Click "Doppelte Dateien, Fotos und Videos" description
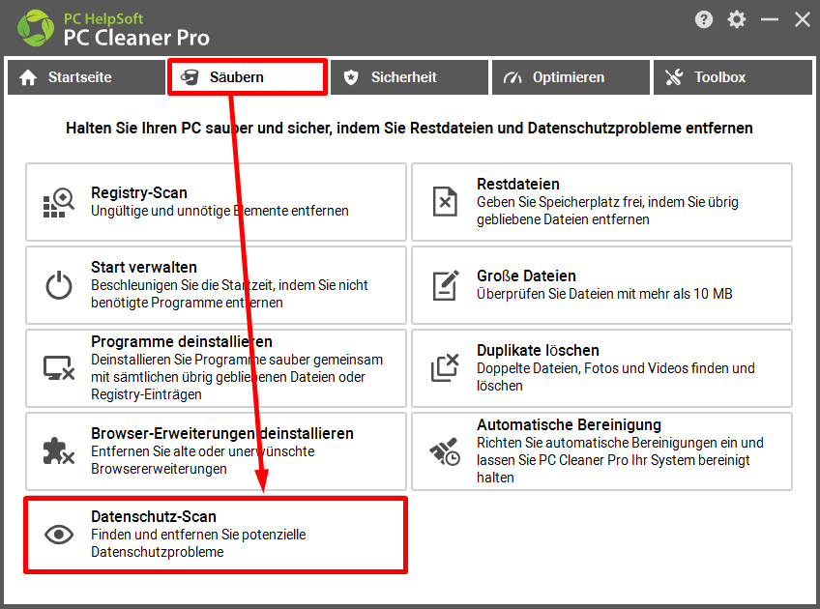Image resolution: width=820 pixels, height=609 pixels. (616, 377)
